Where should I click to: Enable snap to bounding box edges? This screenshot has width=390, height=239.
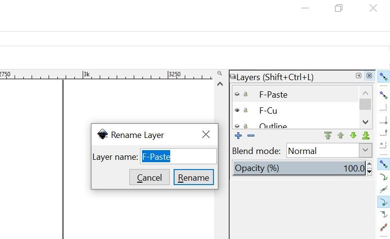[383, 107]
